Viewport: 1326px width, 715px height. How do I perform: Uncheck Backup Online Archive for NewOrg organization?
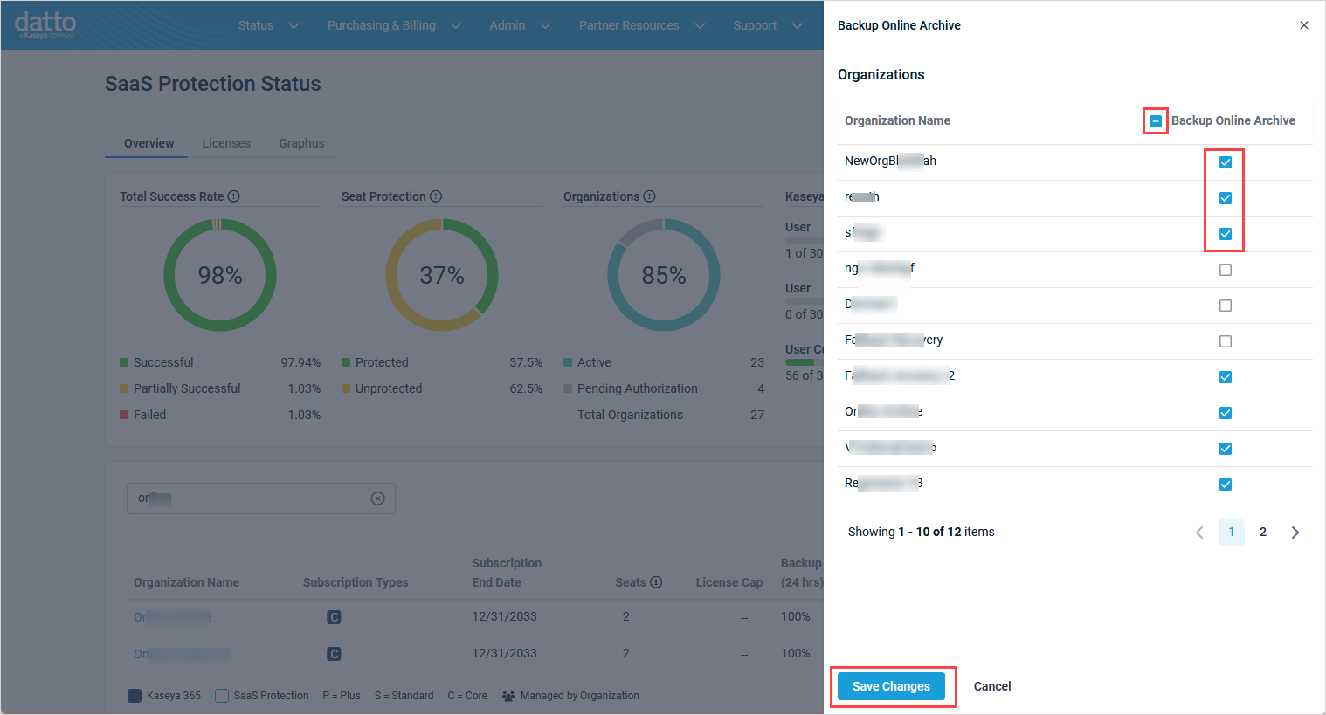1225,162
